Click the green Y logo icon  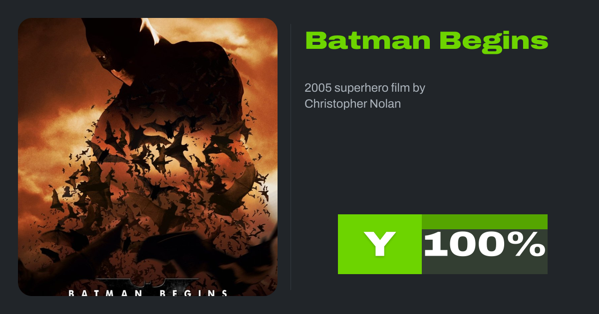point(379,244)
